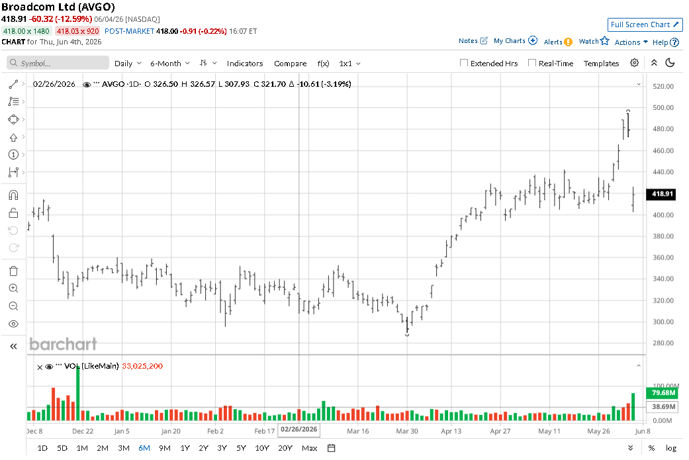Viewport: 689px width, 460px height.
Task: Redo the last chart action
Action: click(13, 248)
